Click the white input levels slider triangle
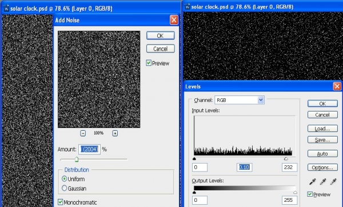 point(286,158)
